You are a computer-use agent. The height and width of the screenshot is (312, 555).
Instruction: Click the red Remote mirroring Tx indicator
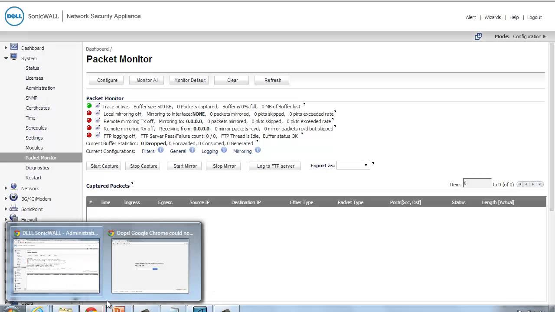89,120
